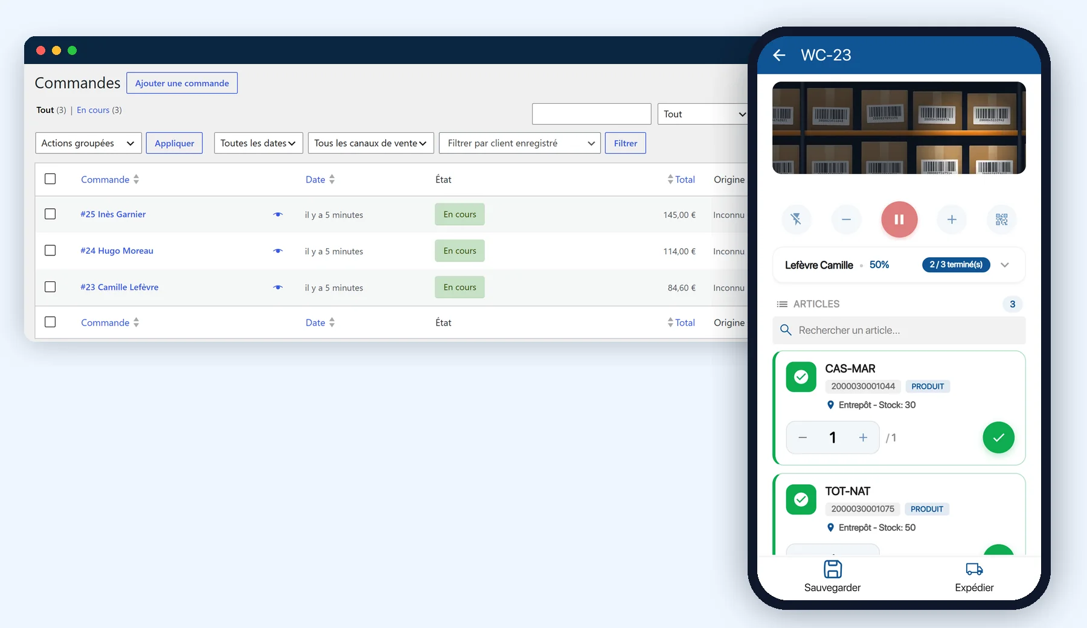Image resolution: width=1087 pixels, height=628 pixels.
Task: Tick the checkbox for order #23
Action: (50, 286)
